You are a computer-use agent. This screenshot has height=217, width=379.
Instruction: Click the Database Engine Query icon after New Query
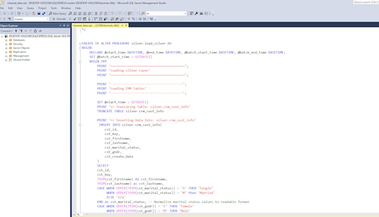(70, 13)
